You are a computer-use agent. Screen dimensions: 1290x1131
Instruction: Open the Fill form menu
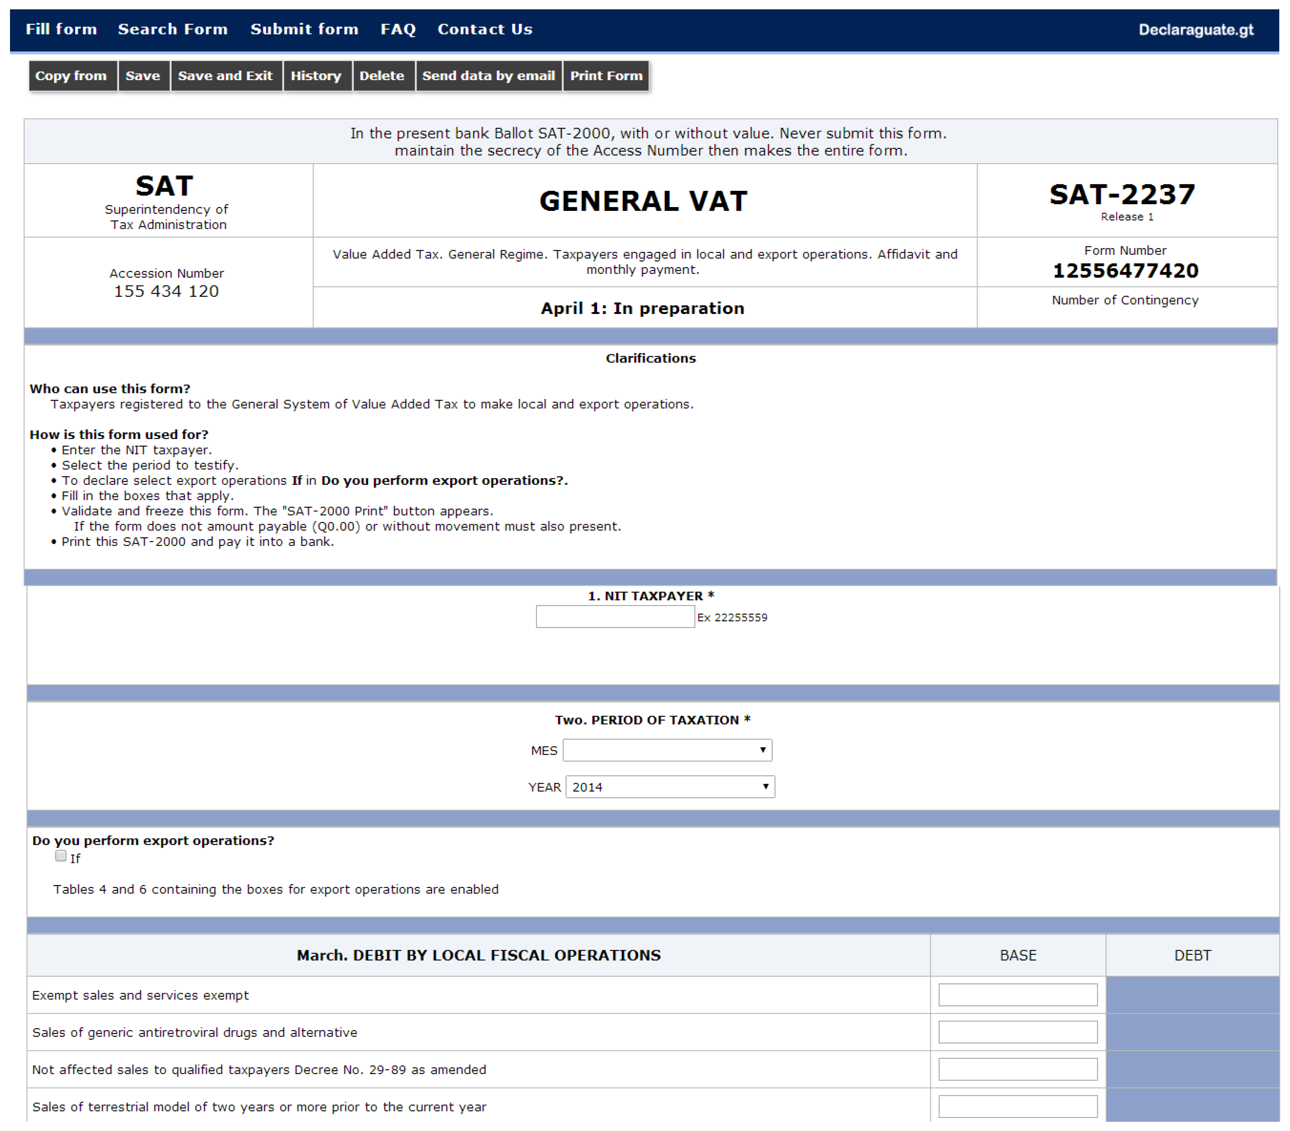pos(61,29)
